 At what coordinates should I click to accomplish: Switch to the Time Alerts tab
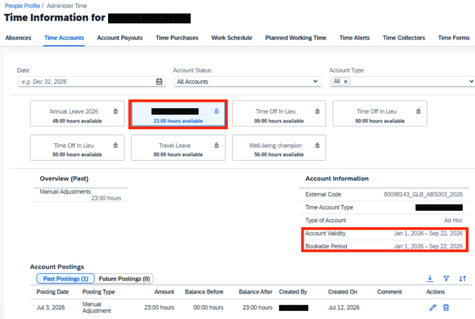tap(354, 38)
